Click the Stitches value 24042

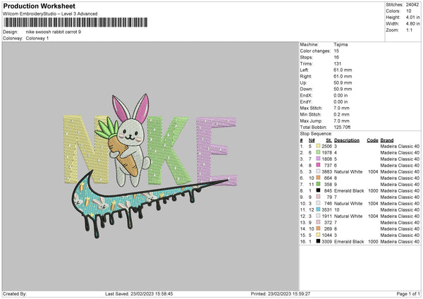412,5
